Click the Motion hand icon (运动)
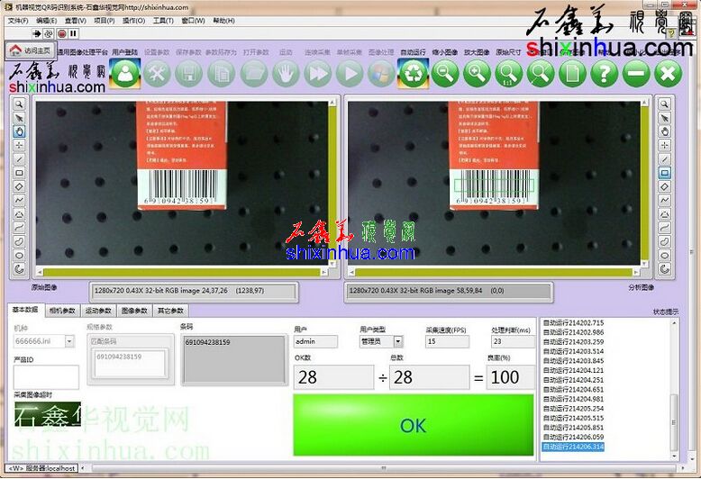Viewport: 701px width, 479px height. coord(286,73)
